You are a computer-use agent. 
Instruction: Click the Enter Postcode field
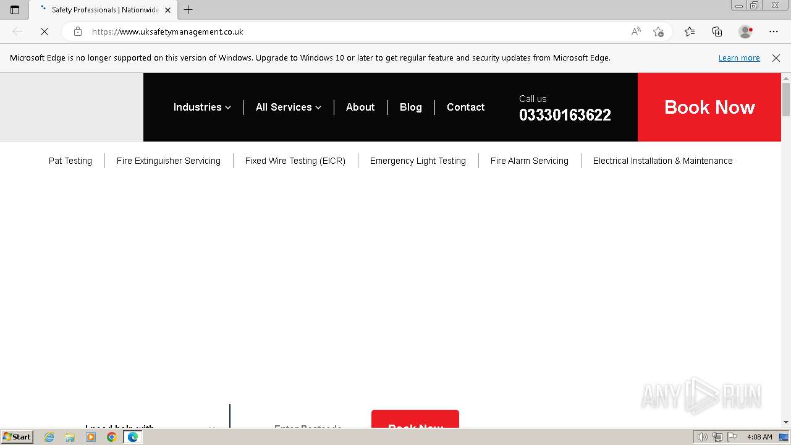[308, 426]
